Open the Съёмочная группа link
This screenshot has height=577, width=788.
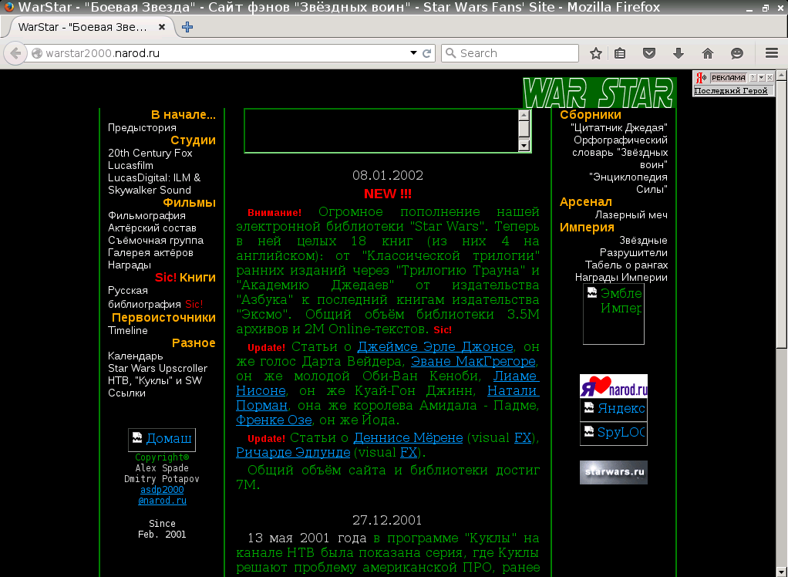point(156,240)
